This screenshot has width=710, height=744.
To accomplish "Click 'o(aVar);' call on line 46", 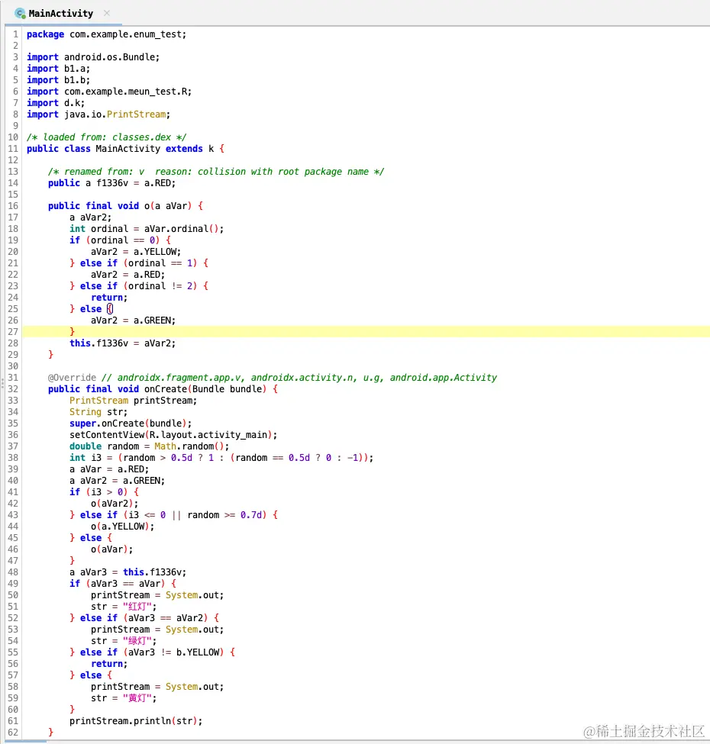I will point(112,549).
